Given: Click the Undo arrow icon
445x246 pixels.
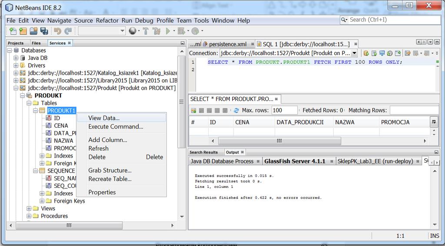Looking at the screenshot, I should pyautogui.click(x=57, y=31).
